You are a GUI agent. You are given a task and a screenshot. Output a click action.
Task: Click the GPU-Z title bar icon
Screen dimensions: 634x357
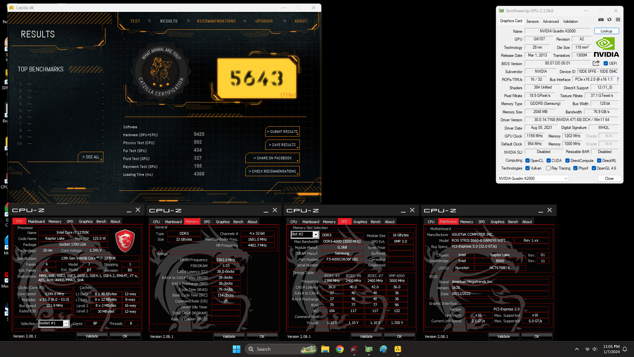click(x=502, y=11)
